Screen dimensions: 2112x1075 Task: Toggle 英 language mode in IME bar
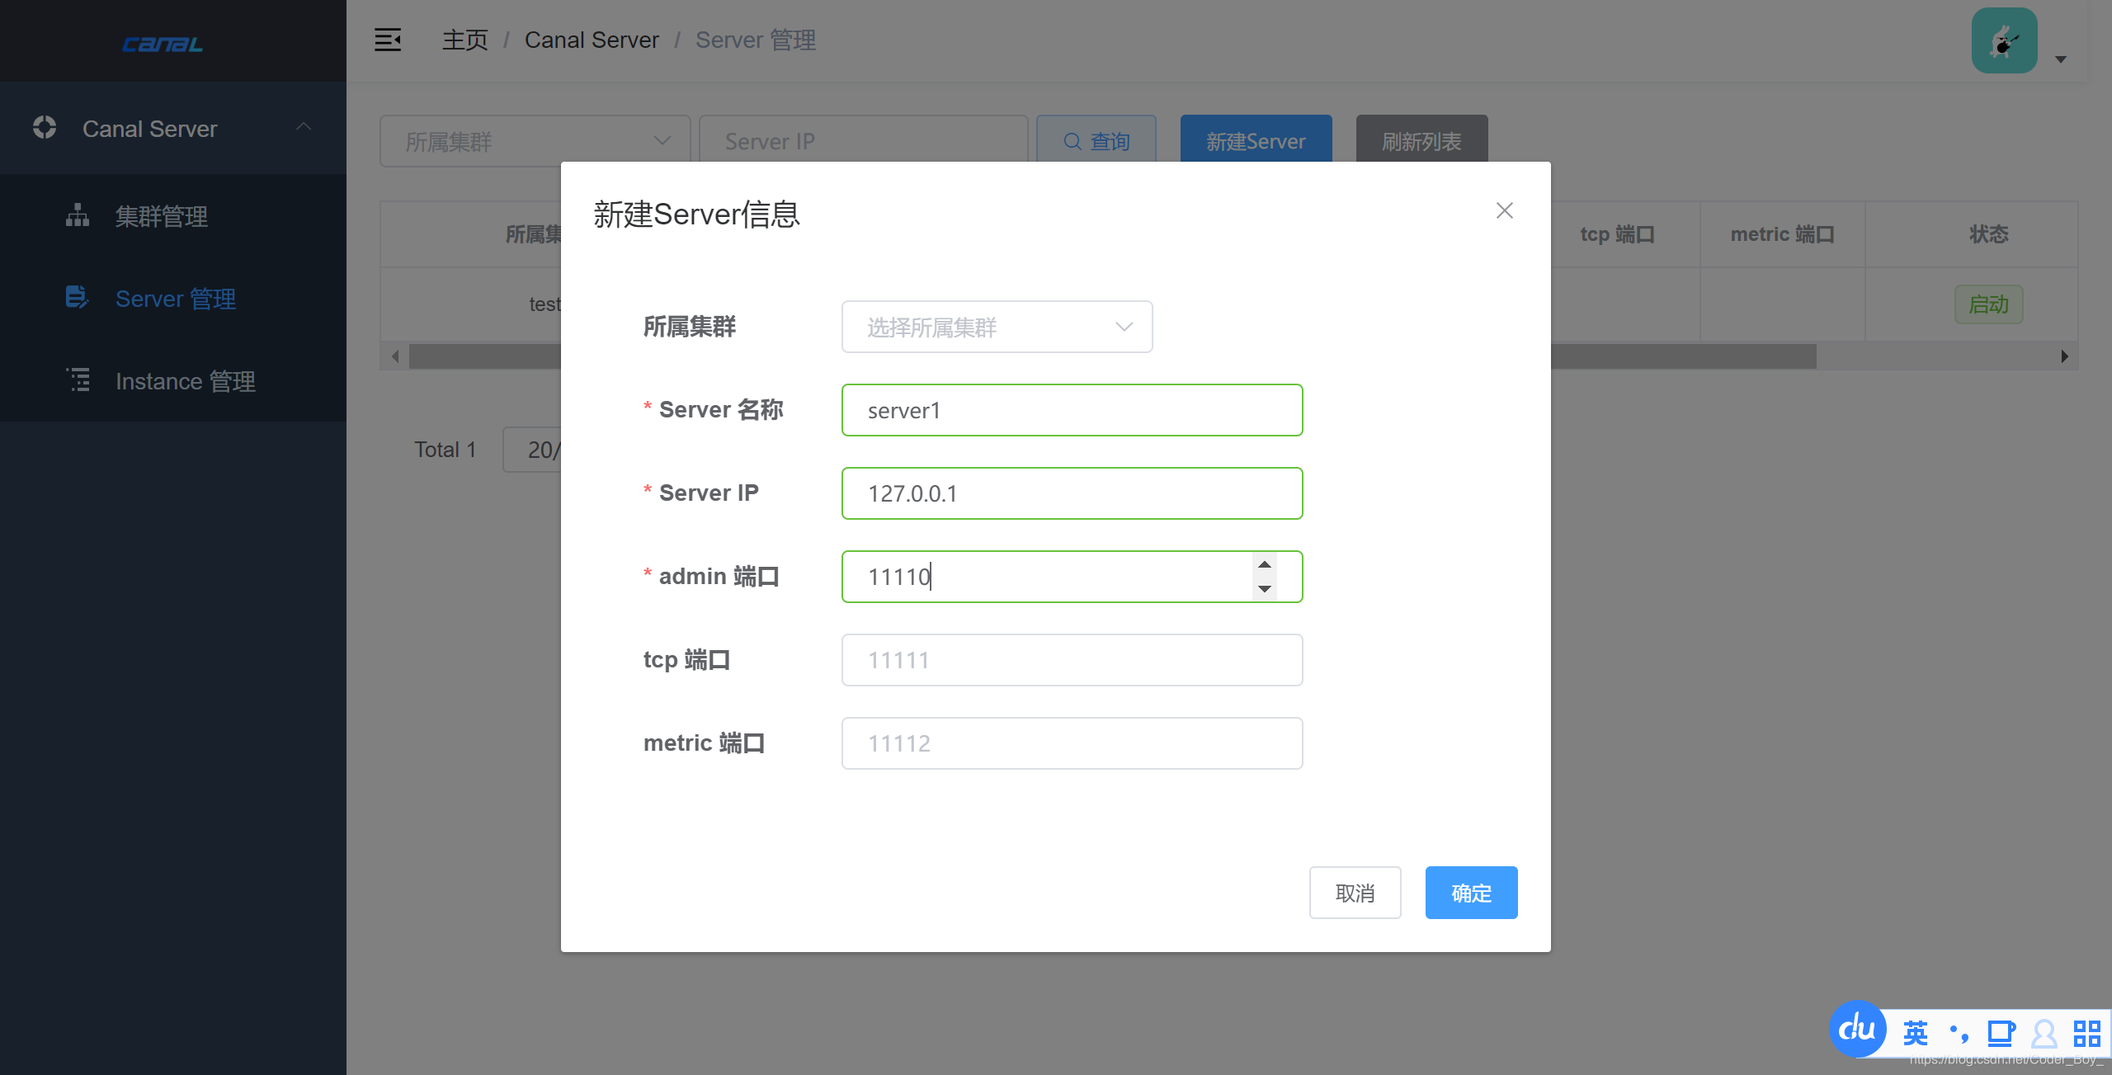[x=1916, y=1033]
